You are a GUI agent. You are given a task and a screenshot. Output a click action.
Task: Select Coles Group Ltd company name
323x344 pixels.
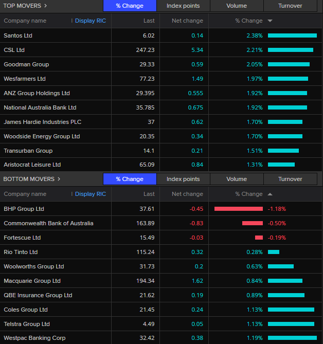[26, 310]
